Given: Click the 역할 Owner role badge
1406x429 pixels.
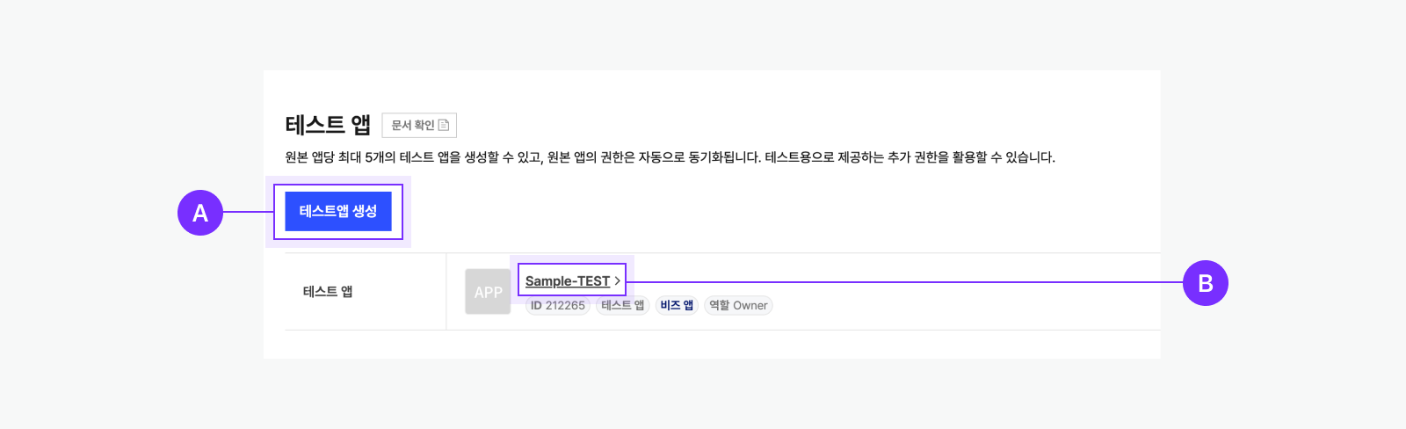Looking at the screenshot, I should 738,305.
